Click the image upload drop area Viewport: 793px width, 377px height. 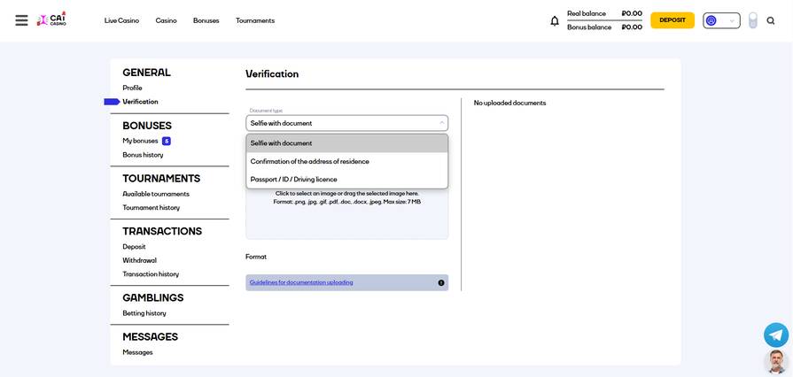point(346,215)
